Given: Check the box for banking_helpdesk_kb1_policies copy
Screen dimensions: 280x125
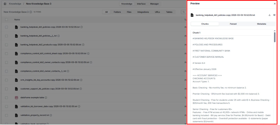Looking at the screenshot, I should point(6,27).
